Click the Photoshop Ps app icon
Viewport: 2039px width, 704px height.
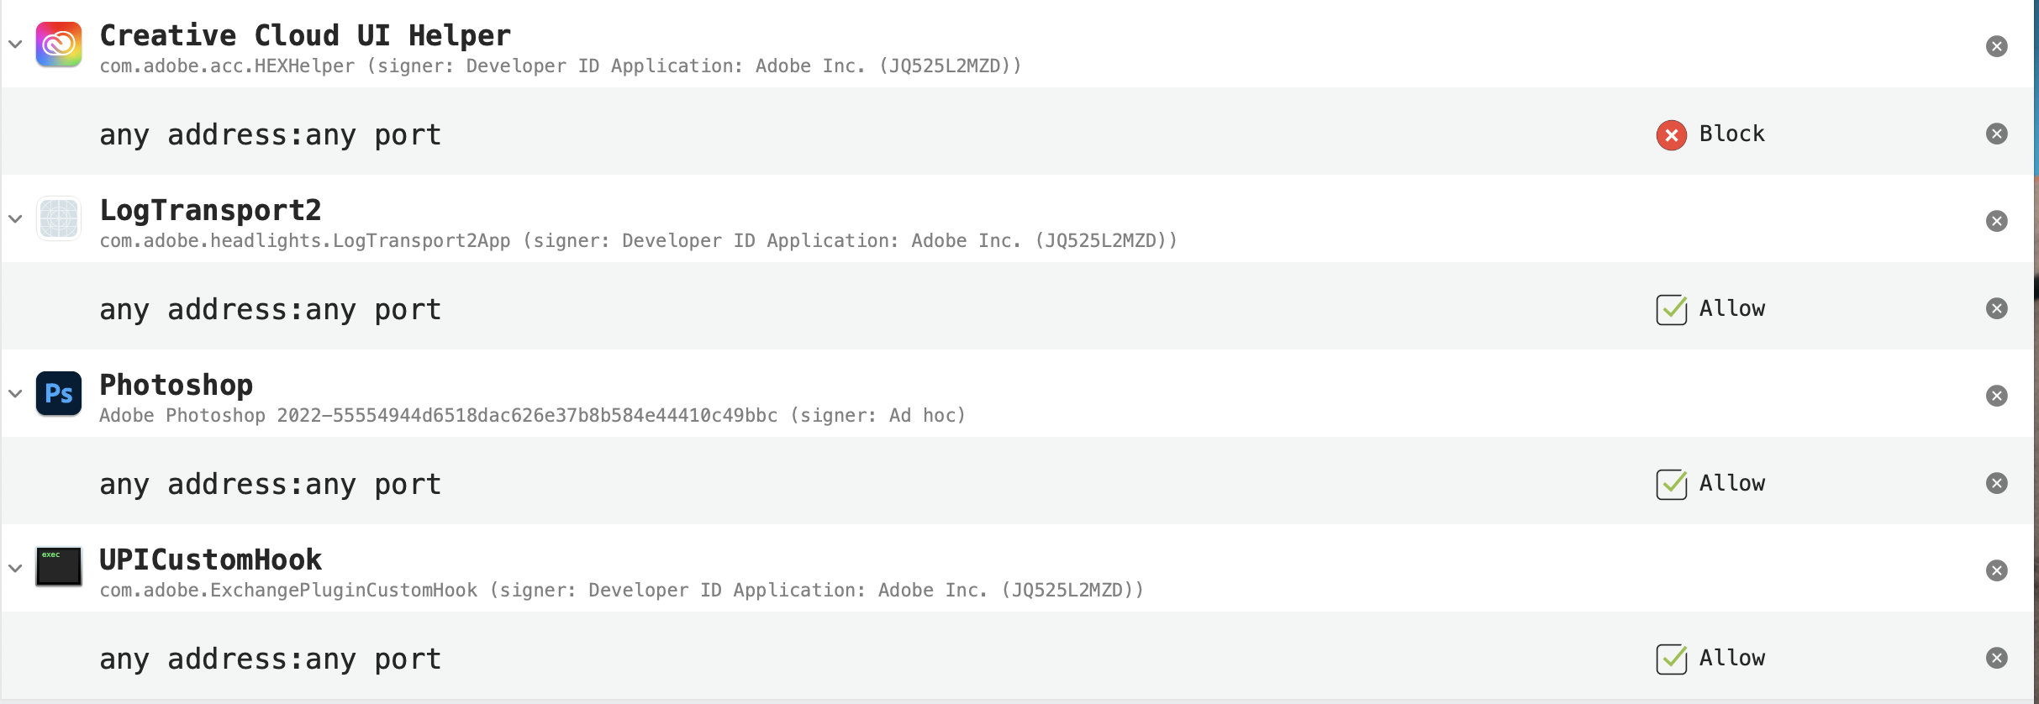coord(59,394)
